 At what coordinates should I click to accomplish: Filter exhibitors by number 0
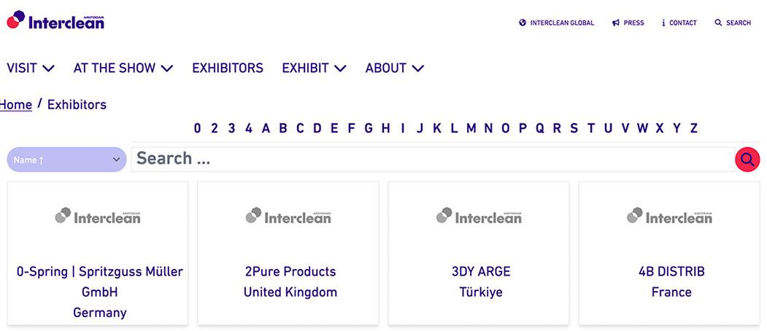[197, 128]
